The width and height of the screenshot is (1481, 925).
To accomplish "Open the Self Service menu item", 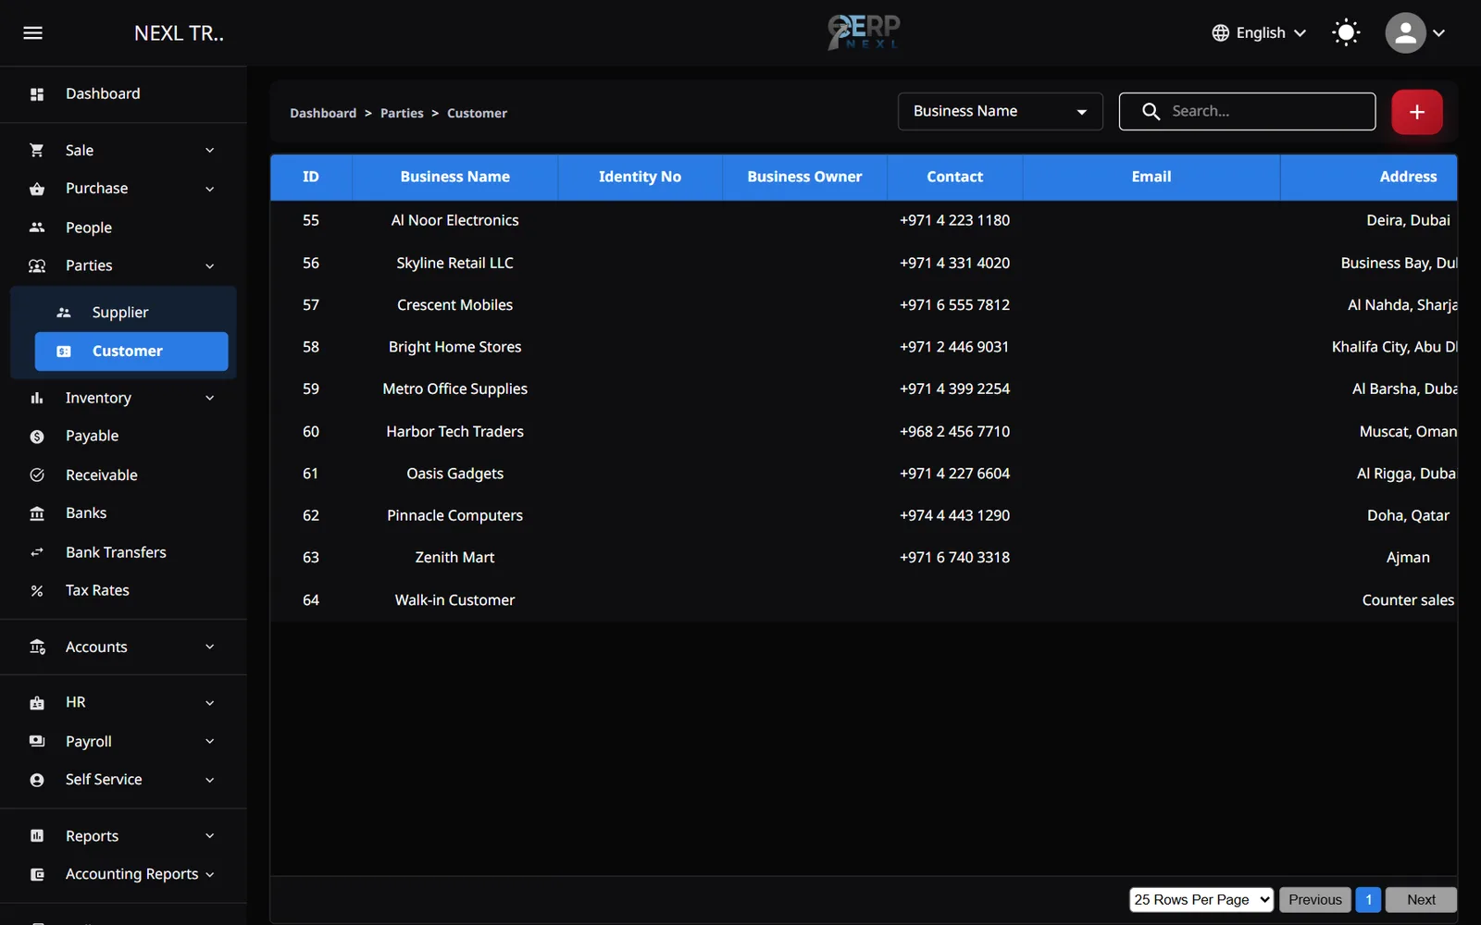I will [x=123, y=780].
